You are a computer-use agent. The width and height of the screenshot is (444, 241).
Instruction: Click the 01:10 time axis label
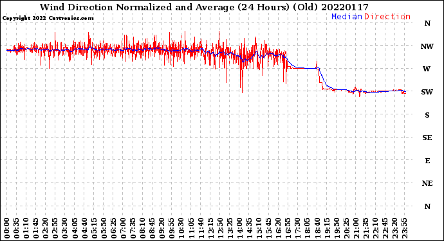coord(26,228)
